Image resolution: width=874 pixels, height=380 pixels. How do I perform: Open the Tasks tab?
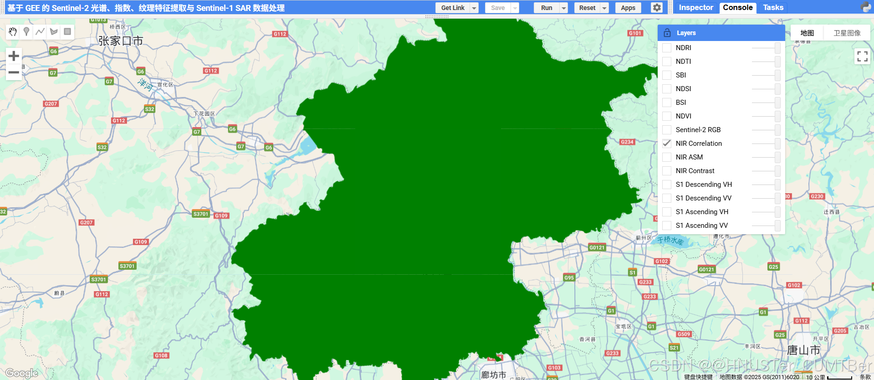pos(773,7)
